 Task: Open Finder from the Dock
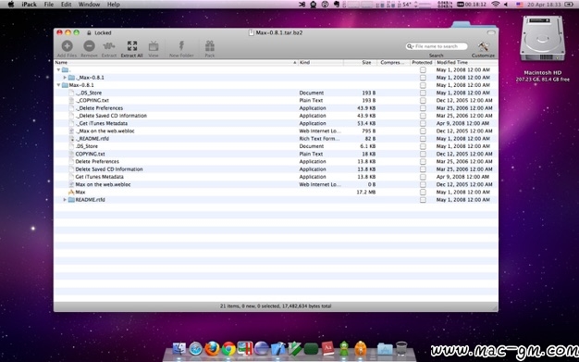pos(179,348)
